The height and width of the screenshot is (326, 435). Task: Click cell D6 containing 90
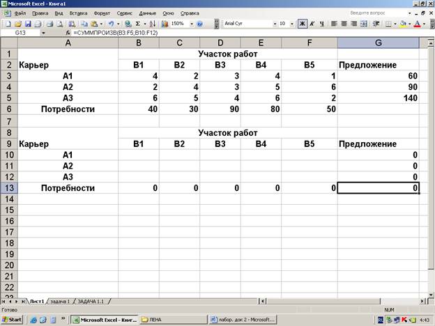(220, 109)
